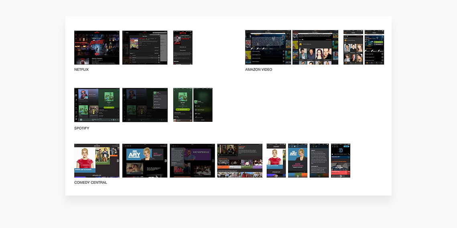
Task: Open the Comedy Central phone Latest Episodes screenshot
Action: click(x=340, y=160)
